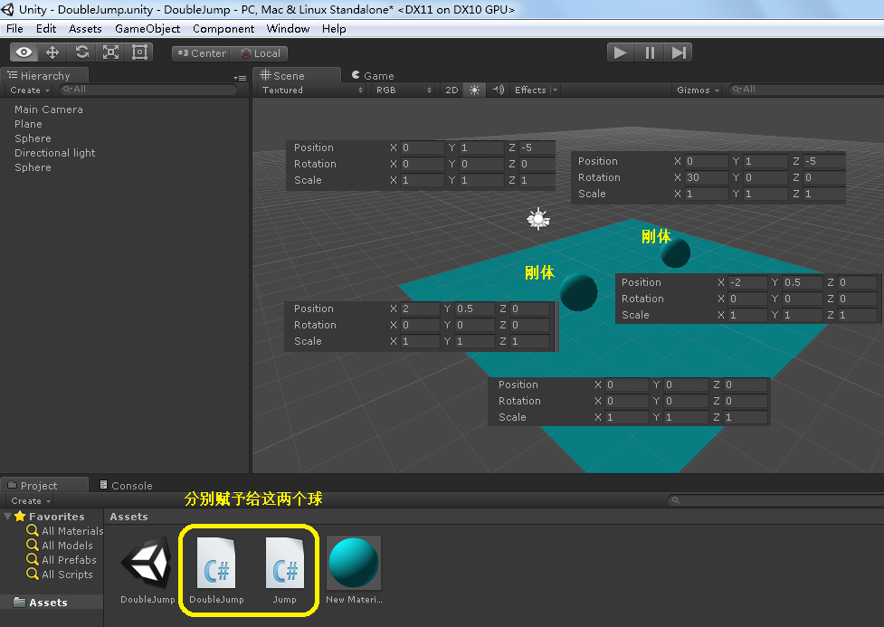Start Play mode
The height and width of the screenshot is (627, 884).
[x=621, y=52]
